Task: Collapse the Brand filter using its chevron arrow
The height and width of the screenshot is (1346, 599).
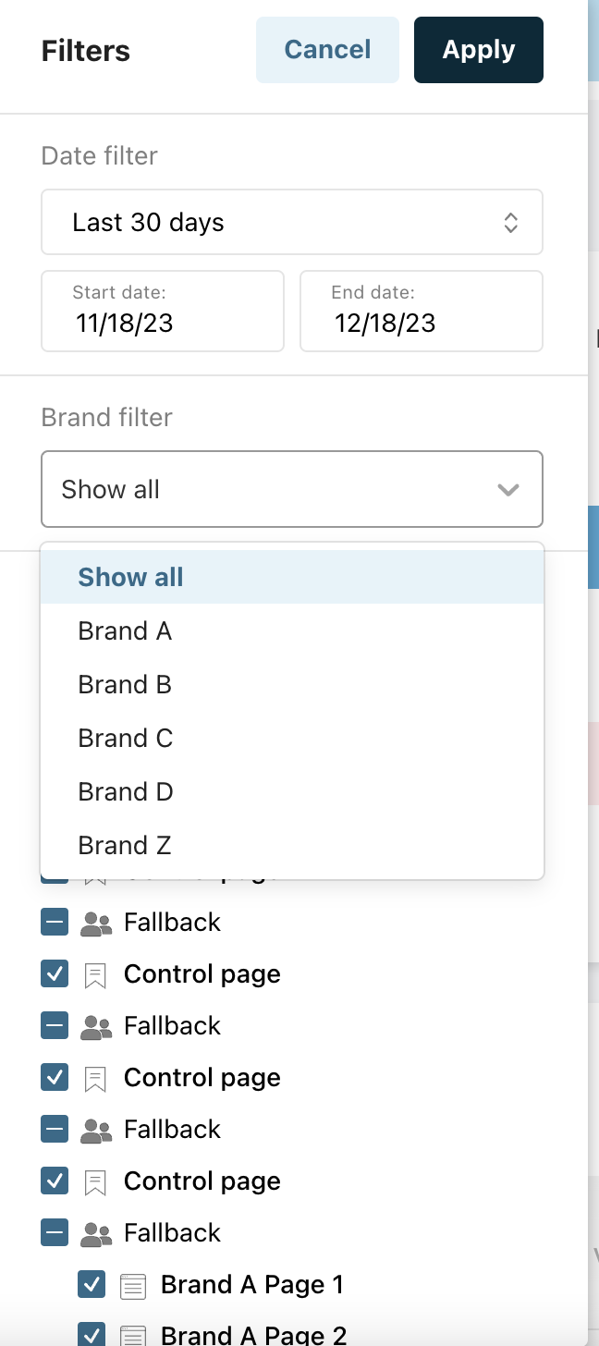Action: click(x=507, y=490)
